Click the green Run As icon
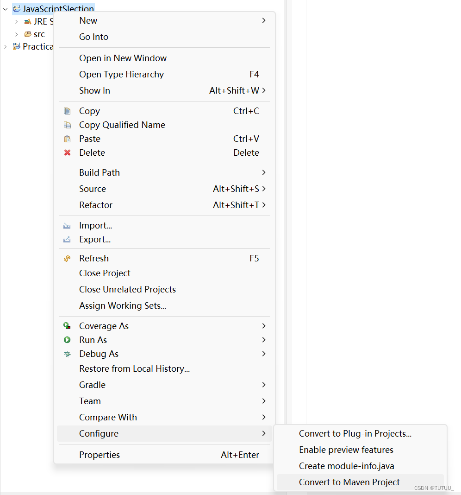The height and width of the screenshot is (495, 461). (x=67, y=340)
